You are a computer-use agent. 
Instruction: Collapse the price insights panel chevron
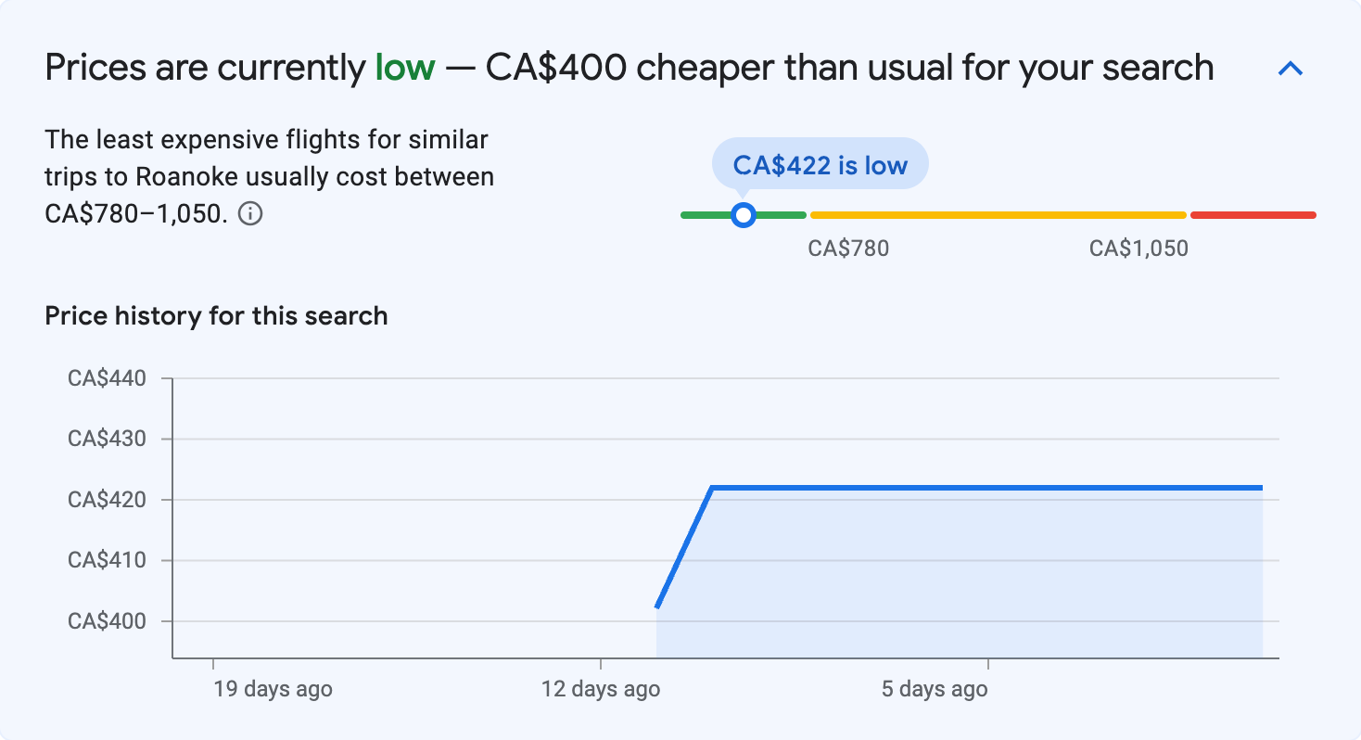[1291, 69]
